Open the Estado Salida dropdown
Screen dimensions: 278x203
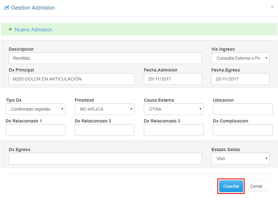click(240, 159)
